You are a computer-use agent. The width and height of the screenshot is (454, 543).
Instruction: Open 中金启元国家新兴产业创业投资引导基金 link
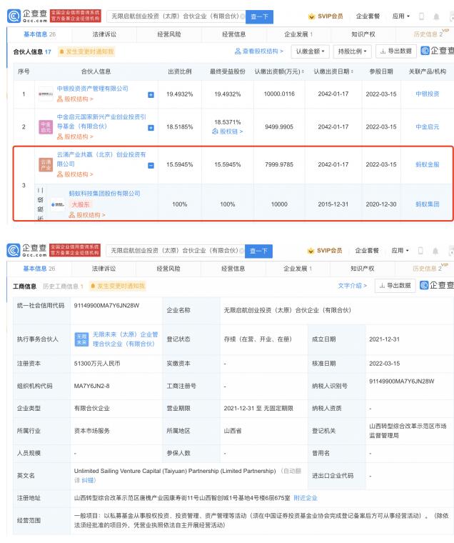(101, 121)
